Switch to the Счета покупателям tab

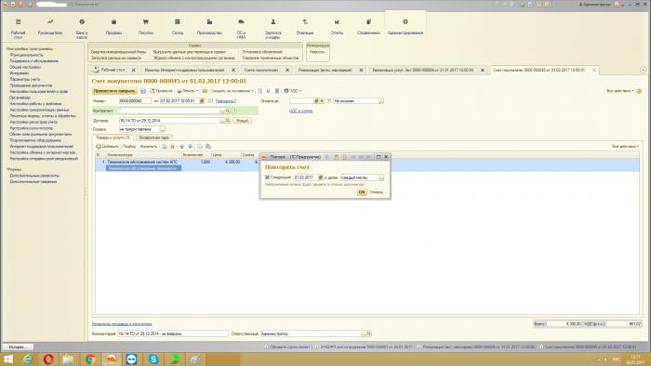[x=261, y=70]
